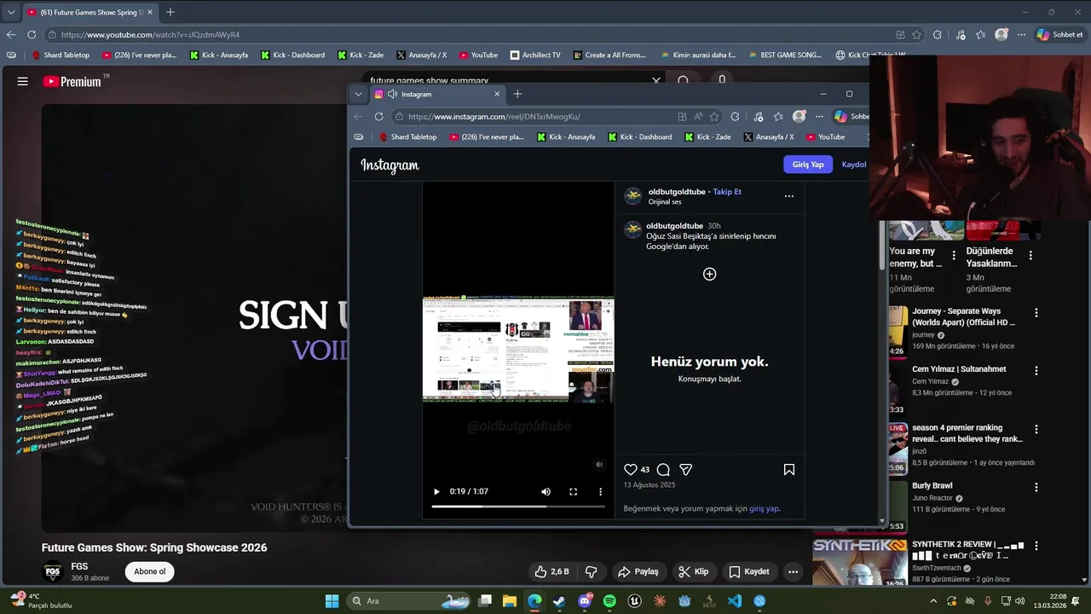This screenshot has width=1091, height=614.
Task: Open more actions menu beside Kaydet
Action: click(x=793, y=571)
